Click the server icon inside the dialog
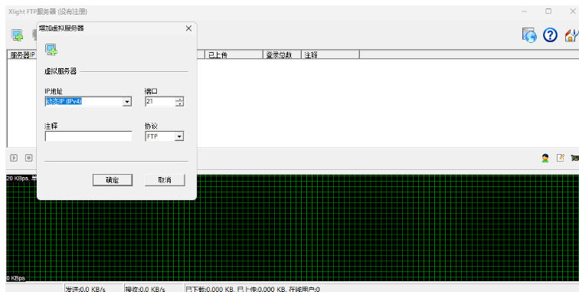 point(51,50)
